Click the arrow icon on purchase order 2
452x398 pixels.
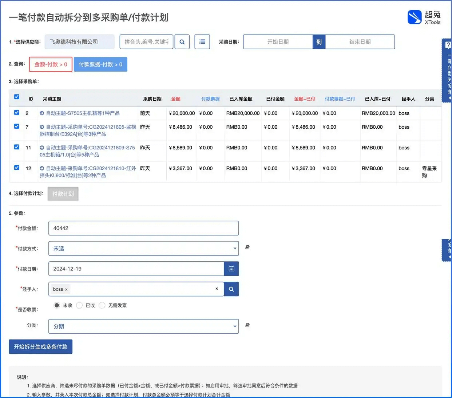(42, 113)
